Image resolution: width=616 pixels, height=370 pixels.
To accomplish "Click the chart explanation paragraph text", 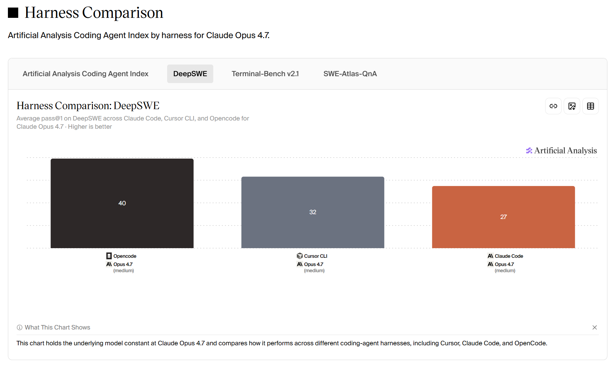I will [282, 343].
